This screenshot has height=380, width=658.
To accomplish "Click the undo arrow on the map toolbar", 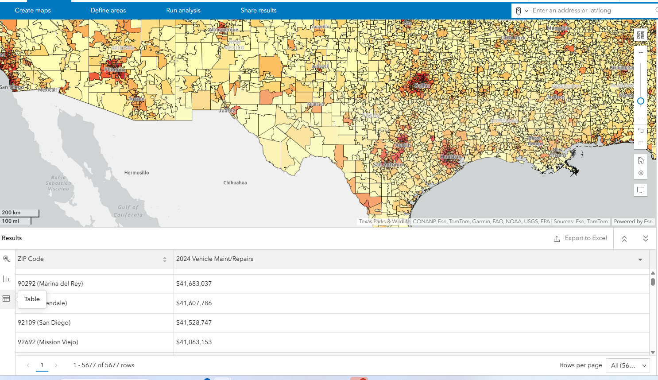I will point(640,131).
